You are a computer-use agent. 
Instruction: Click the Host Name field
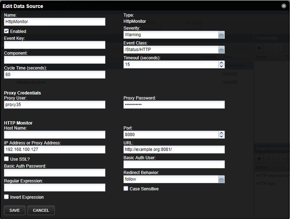coord(55,135)
